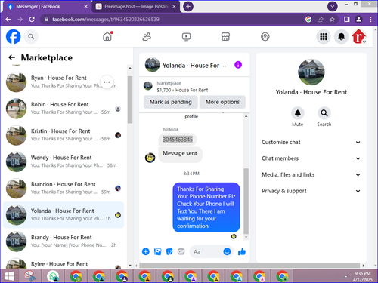
Task: Open emoji picker in message box
Action: (227, 251)
